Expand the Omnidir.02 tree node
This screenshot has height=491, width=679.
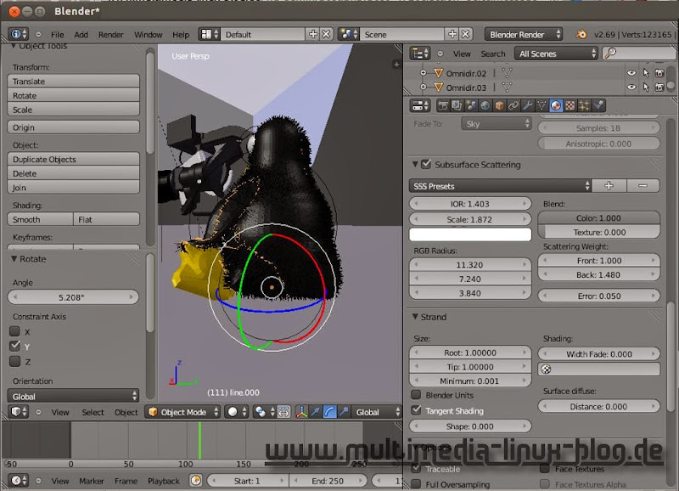[x=423, y=73]
